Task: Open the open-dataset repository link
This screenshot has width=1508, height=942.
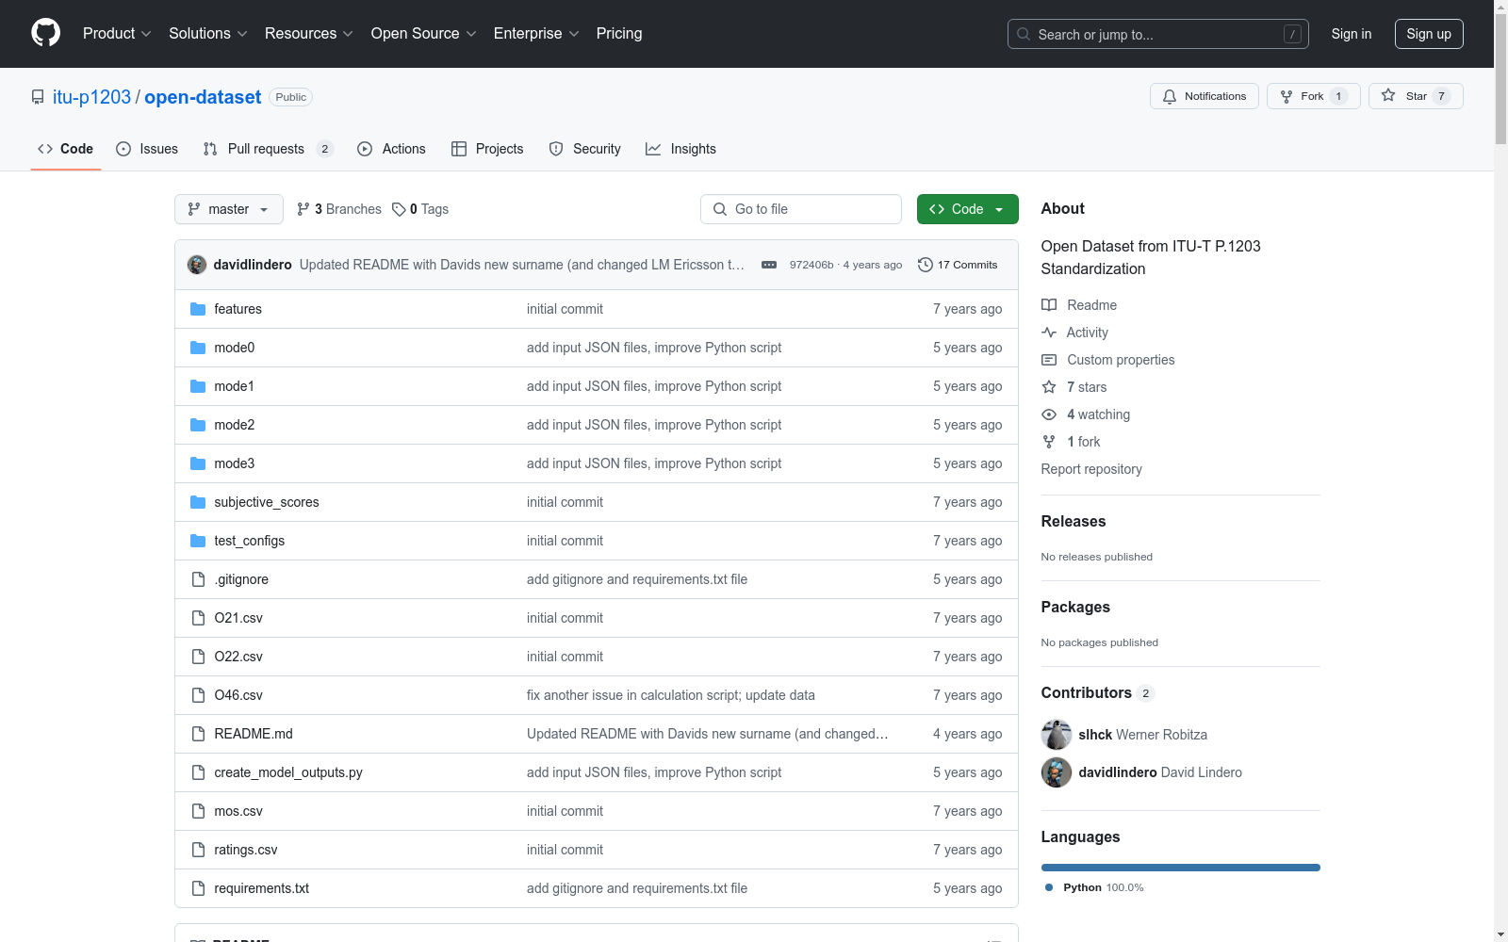Action: (x=203, y=97)
